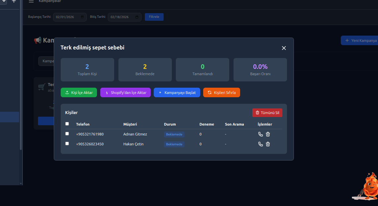Open the hamburger menu in the top bar
Image resolution: width=378 pixels, height=206 pixels.
(x=31, y=1)
